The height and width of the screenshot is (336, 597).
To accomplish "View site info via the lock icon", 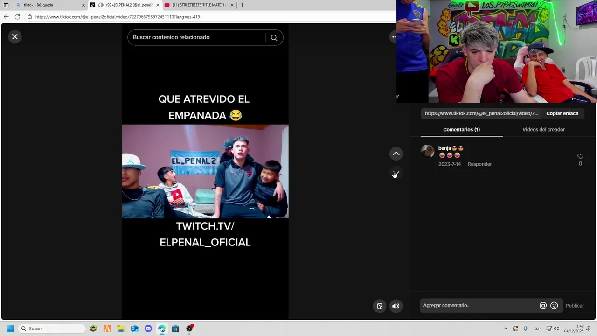I will (30, 17).
